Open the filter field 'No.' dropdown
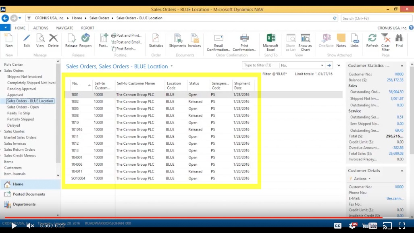Viewport: 414px width, 233px height. pos(322,65)
